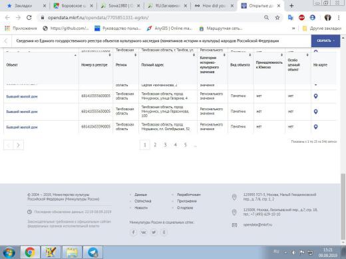Switch to the Sowa1980 browser tab
Screen dimensions: 346x259
tap(120, 6)
